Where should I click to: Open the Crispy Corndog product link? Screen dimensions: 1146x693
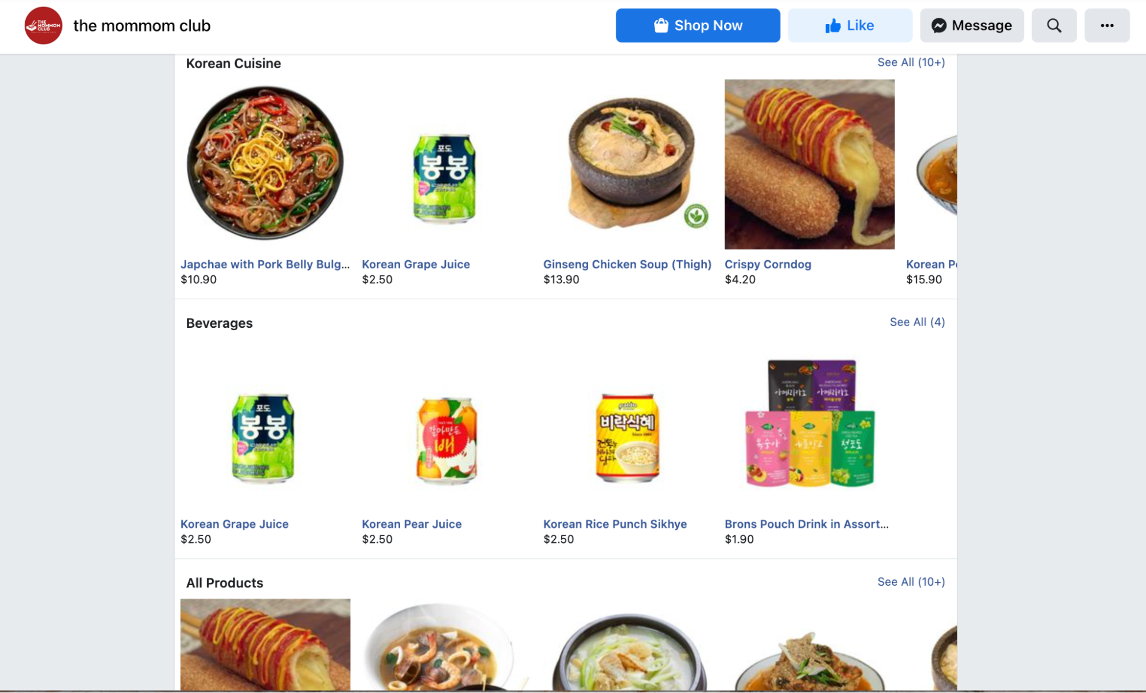pos(768,264)
